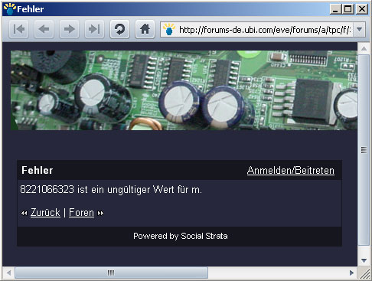The height and width of the screenshot is (281, 372).
Task: Click the horizontal scrollbar left arrow
Action: pyautogui.click(x=8, y=273)
